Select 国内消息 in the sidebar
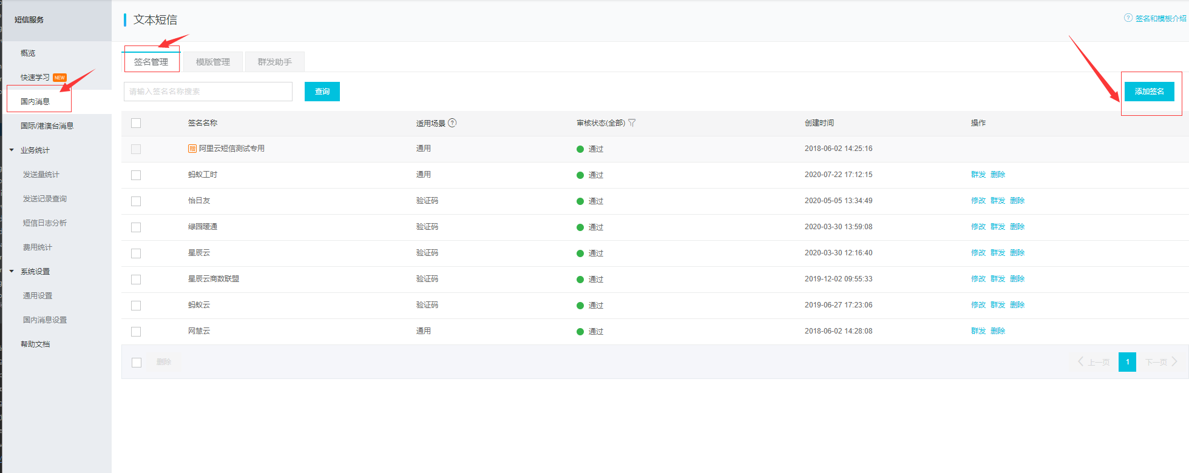Image resolution: width=1189 pixels, height=473 pixels. [35, 102]
